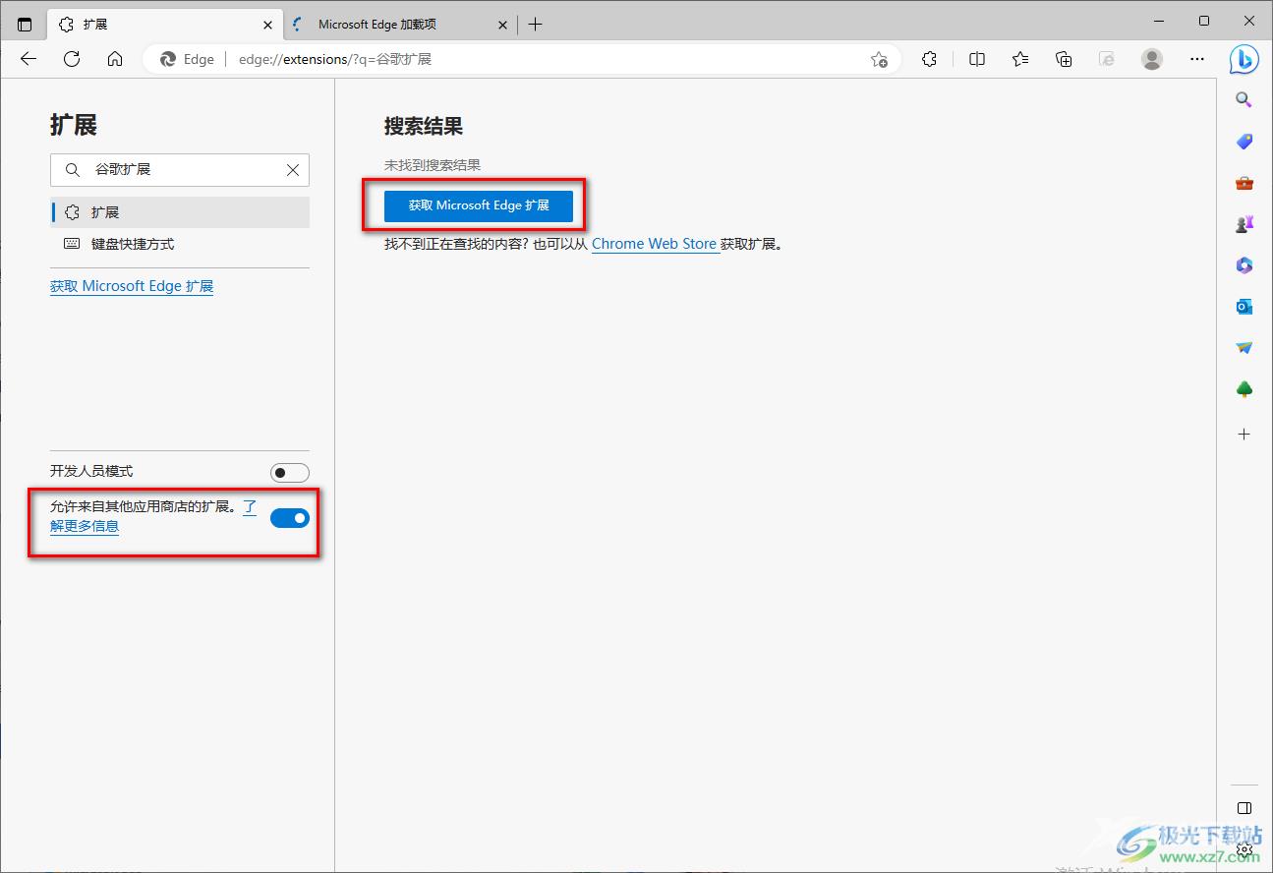Switch to Microsoft Edge 加载项 tab
The width and height of the screenshot is (1273, 873).
tap(400, 25)
